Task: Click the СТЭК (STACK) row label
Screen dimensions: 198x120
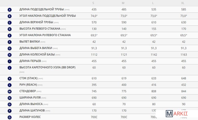Action: coord(31,78)
